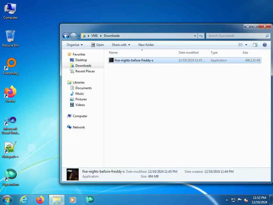
Task: Select Downloads in navigation pane
Action: tap(83, 66)
